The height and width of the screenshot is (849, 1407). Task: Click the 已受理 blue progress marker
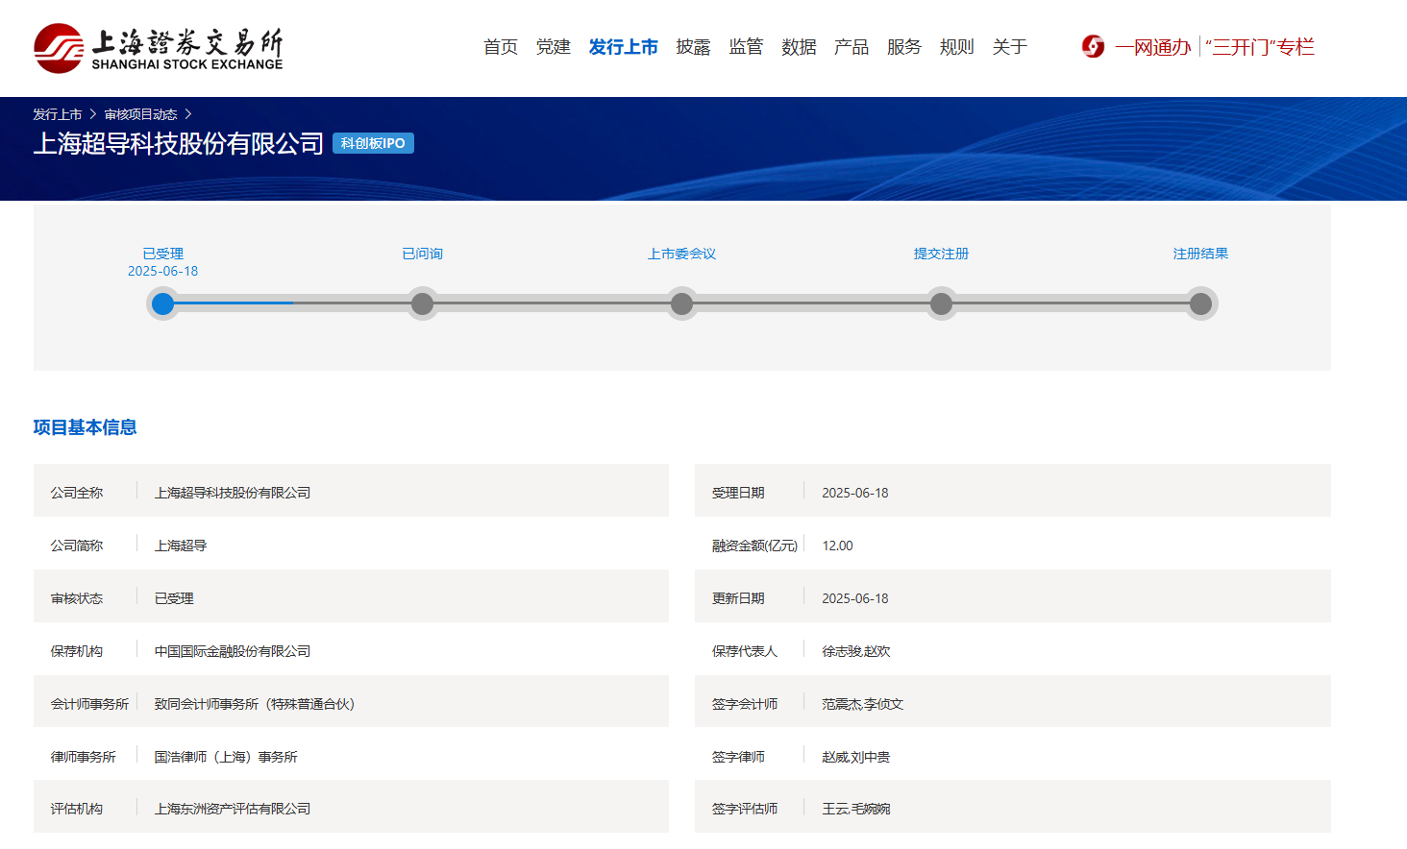[163, 303]
